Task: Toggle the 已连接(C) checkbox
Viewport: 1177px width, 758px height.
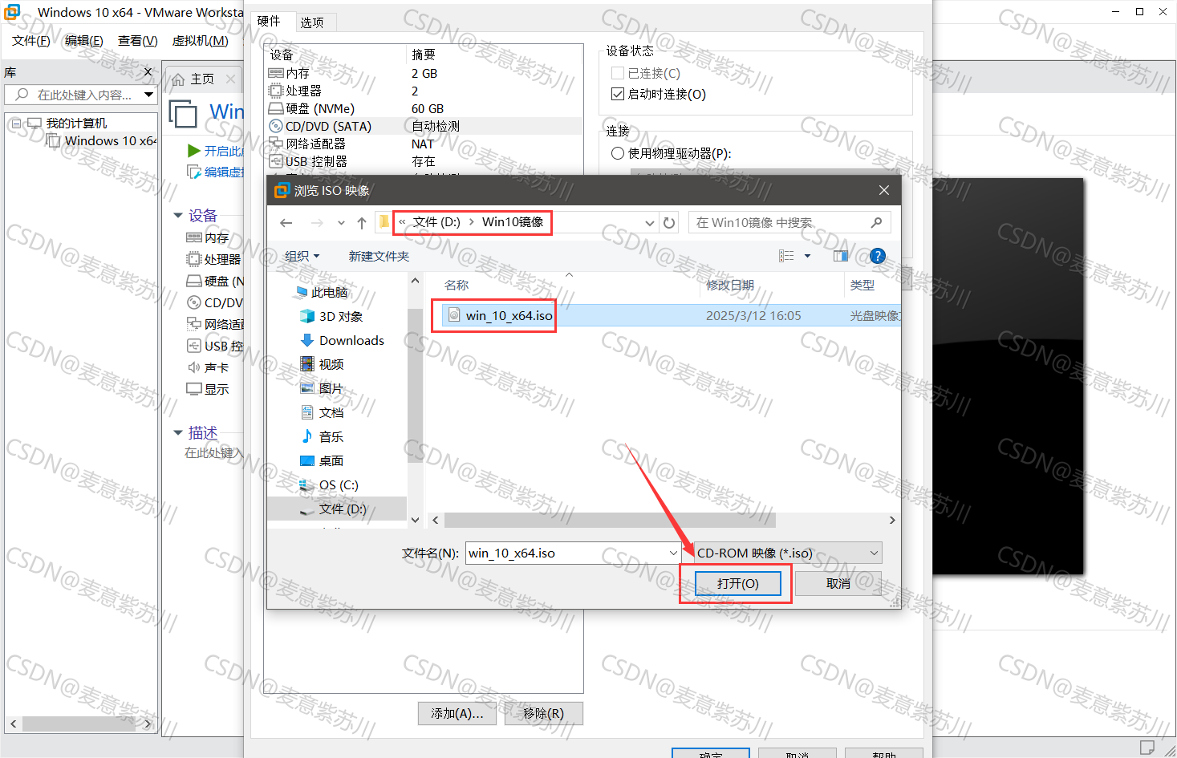Action: [x=618, y=73]
